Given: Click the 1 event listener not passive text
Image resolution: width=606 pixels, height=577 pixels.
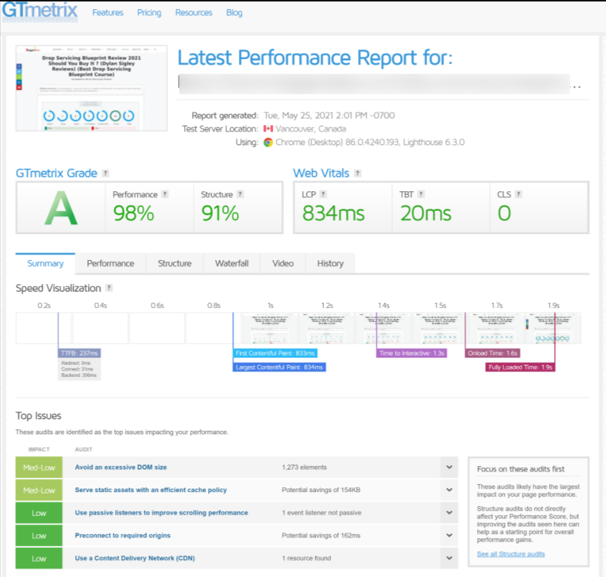Looking at the screenshot, I should (x=321, y=513).
